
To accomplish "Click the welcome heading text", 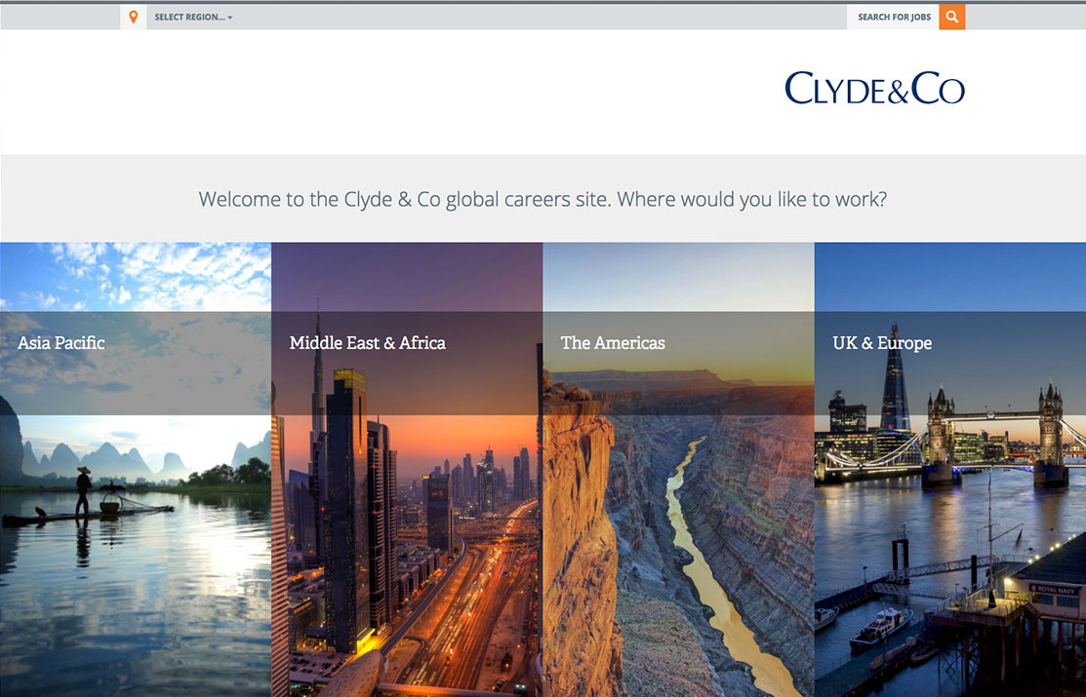I will click(543, 199).
